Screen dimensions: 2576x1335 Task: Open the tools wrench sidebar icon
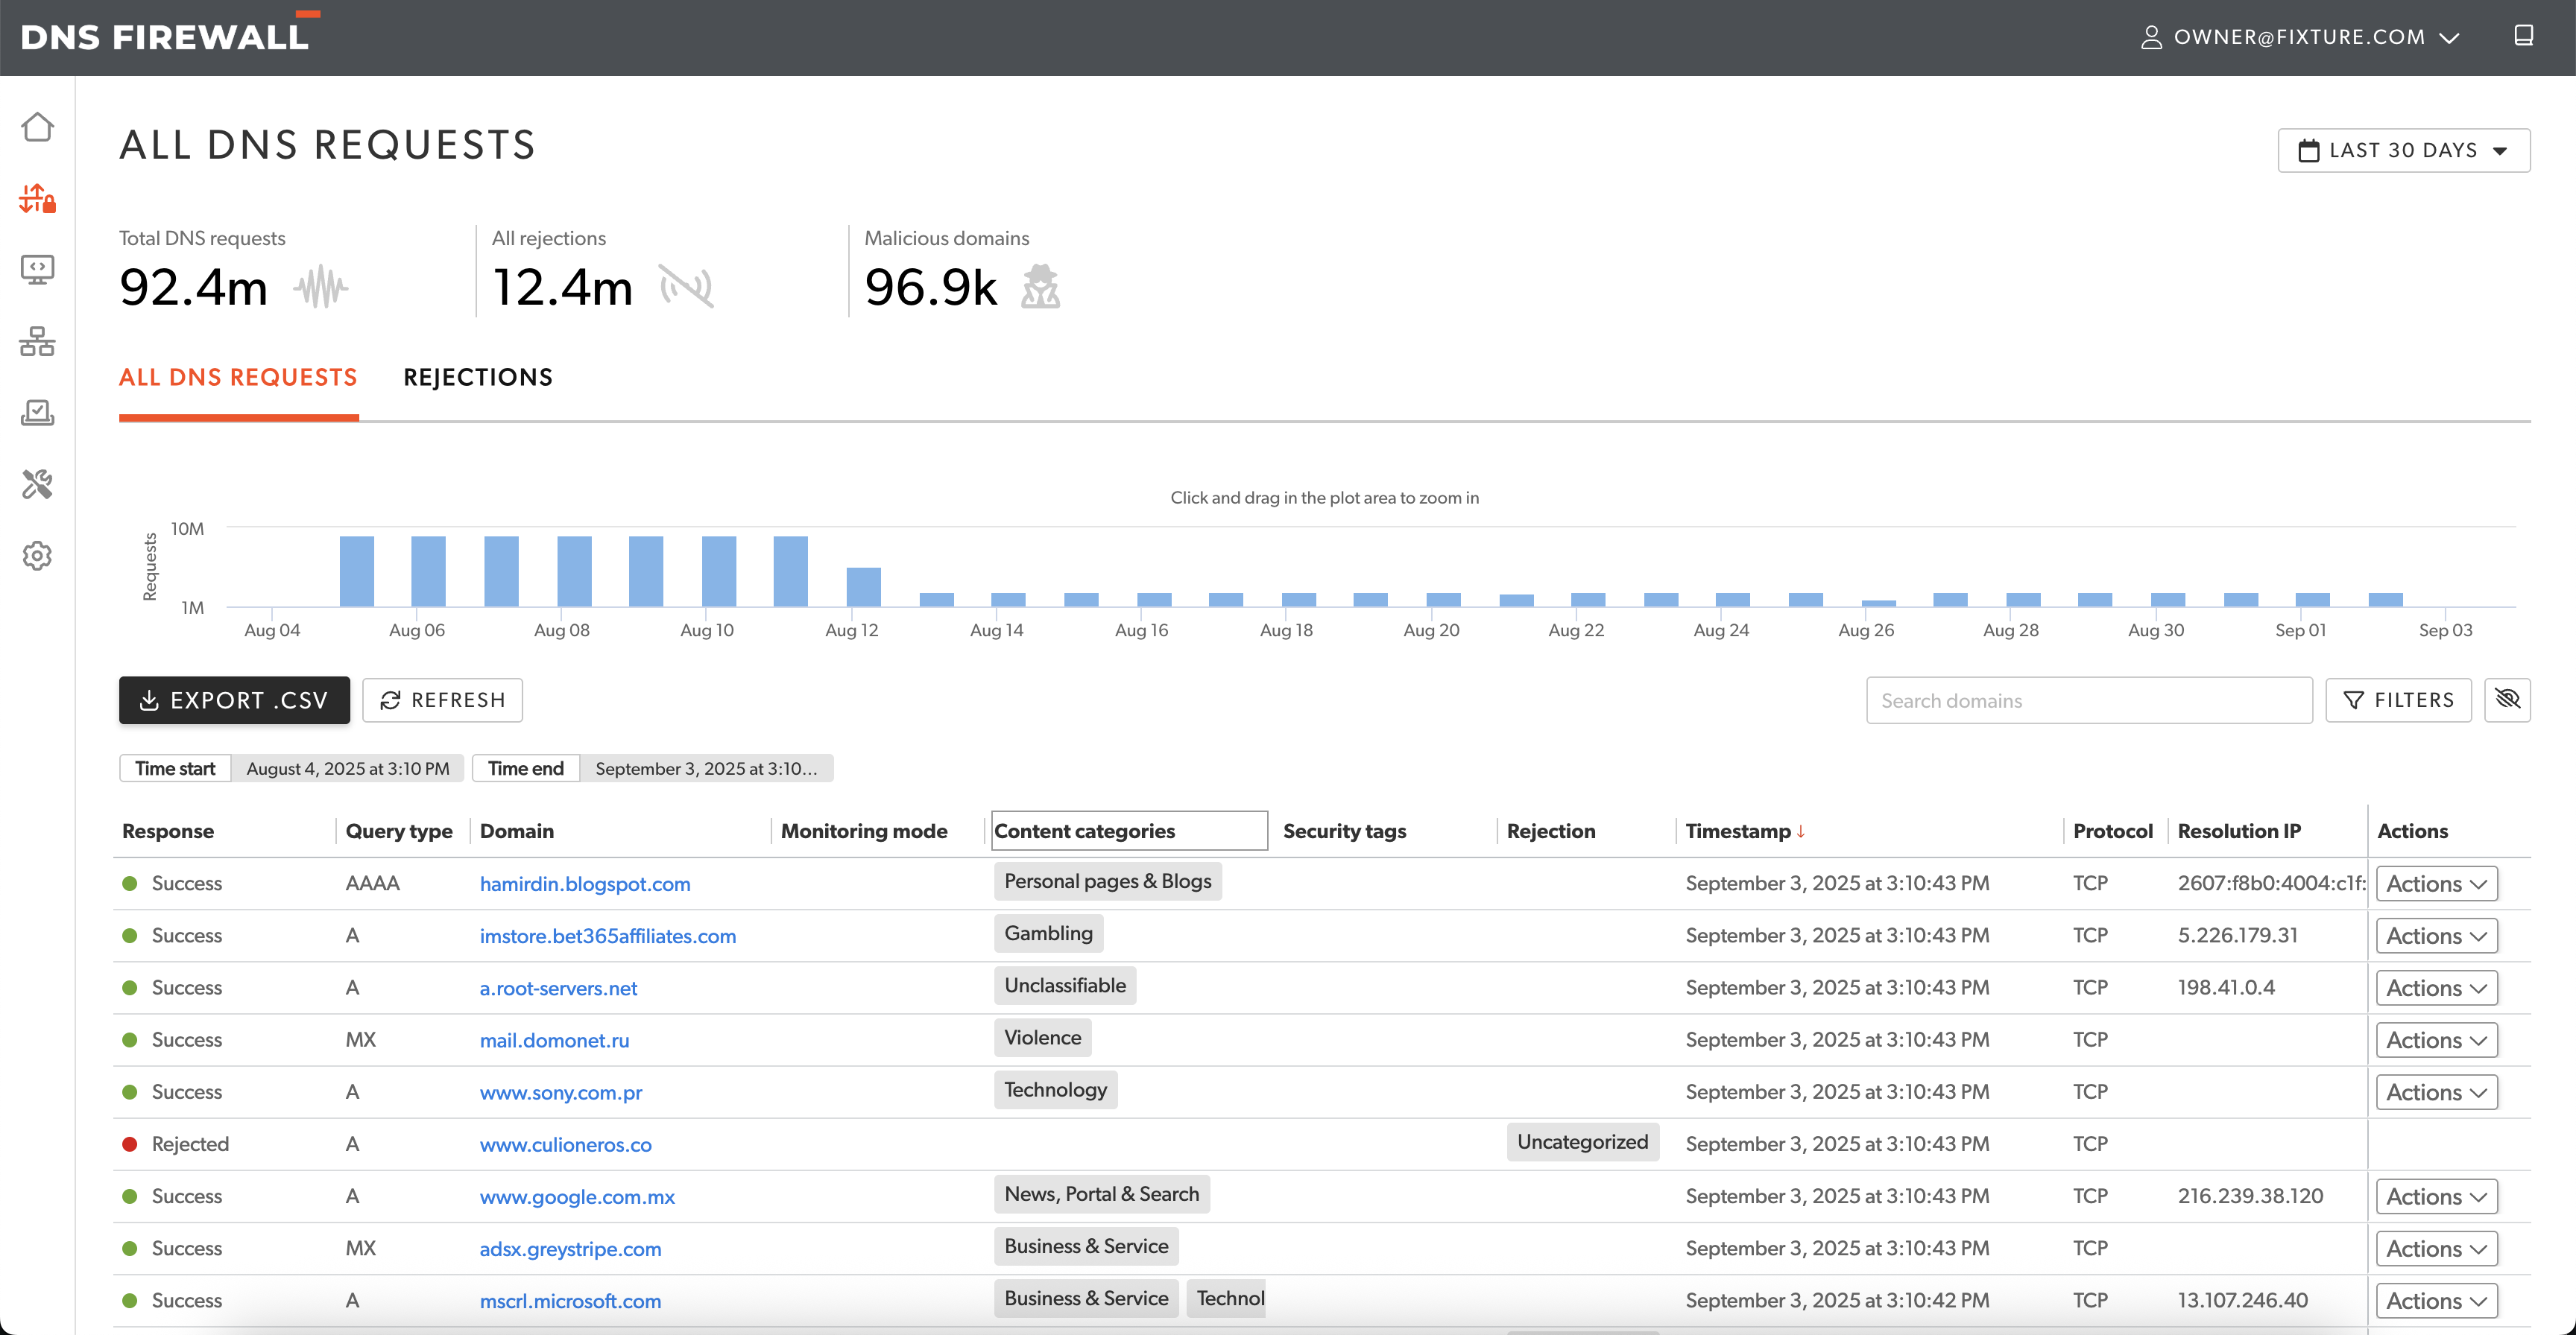click(37, 485)
